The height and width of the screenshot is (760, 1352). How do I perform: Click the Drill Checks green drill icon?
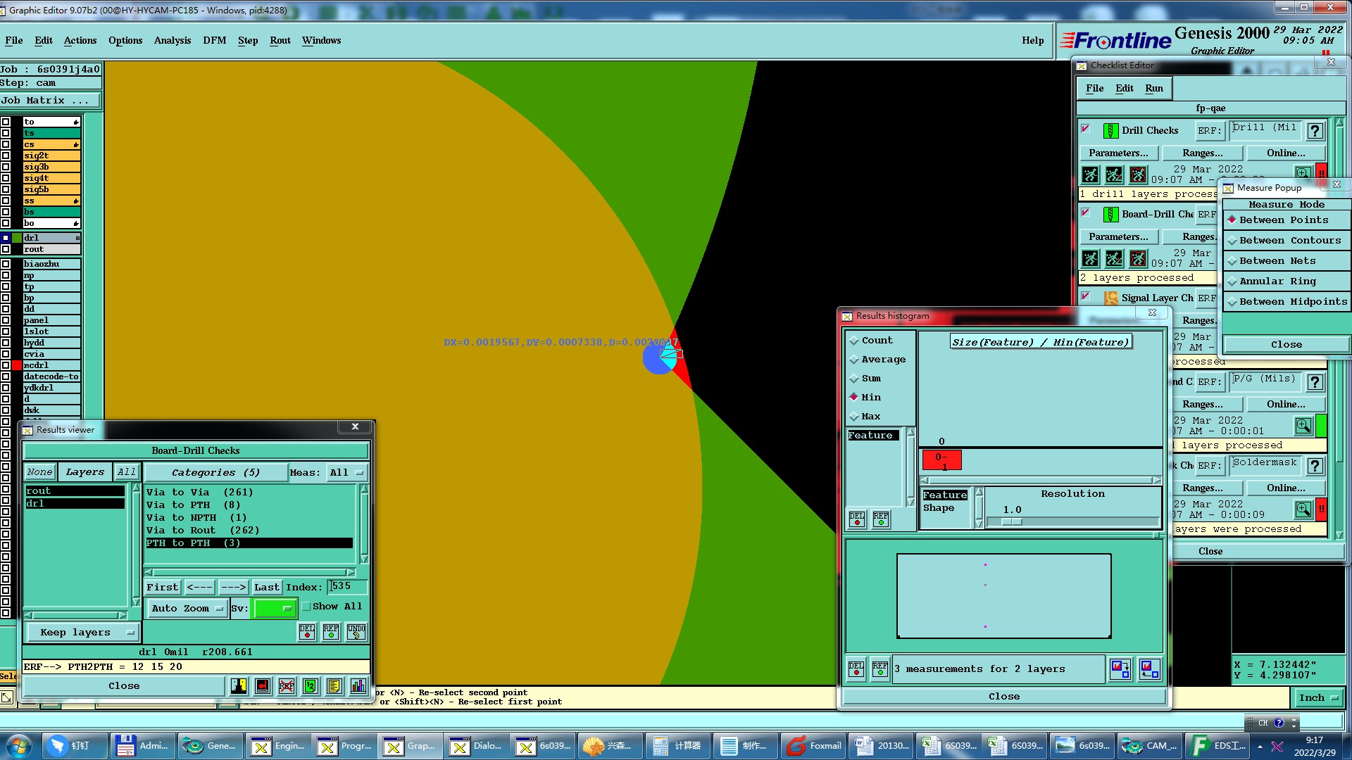(x=1110, y=131)
